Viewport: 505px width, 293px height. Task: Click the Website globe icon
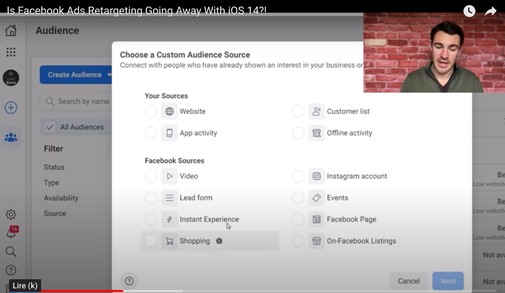coord(169,111)
